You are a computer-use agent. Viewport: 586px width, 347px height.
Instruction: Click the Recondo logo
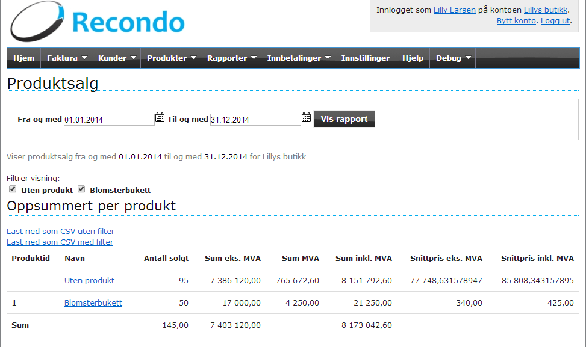tap(98, 22)
